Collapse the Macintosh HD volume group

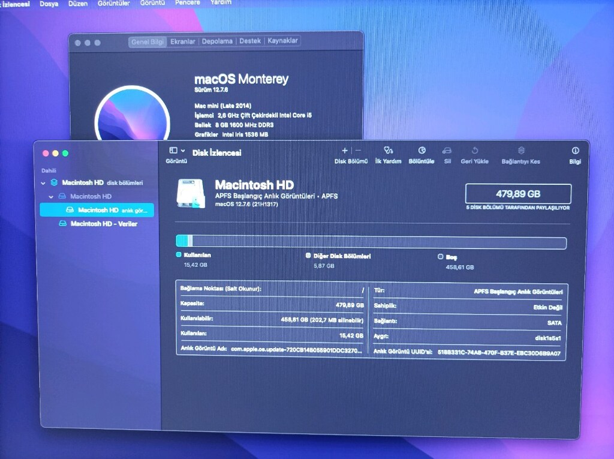click(51, 197)
